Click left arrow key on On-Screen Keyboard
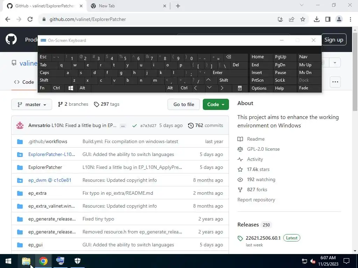The height and width of the screenshot is (268, 358). click(195, 88)
